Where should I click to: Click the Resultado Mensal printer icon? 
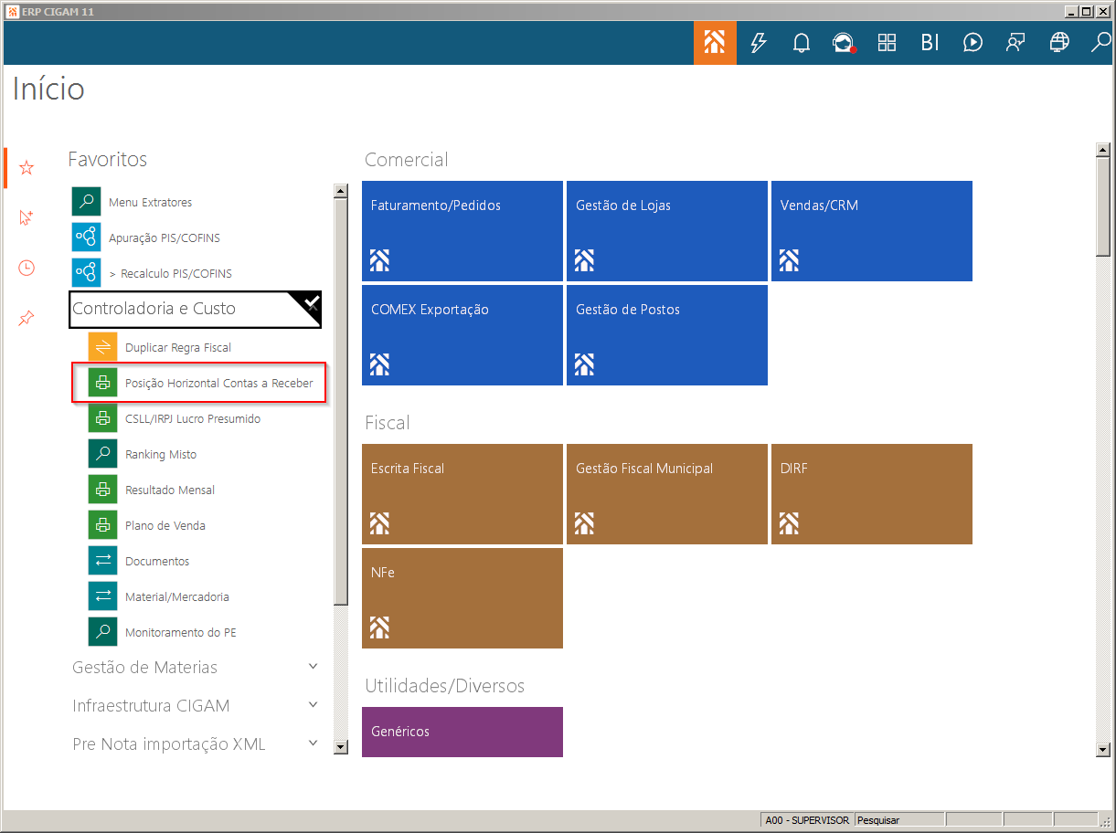(x=103, y=490)
